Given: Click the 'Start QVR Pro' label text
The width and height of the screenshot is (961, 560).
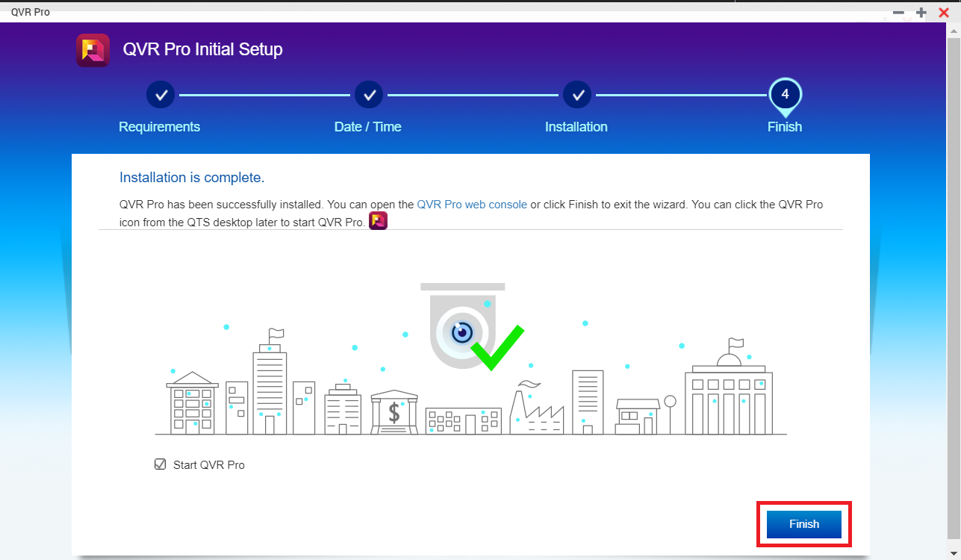Looking at the screenshot, I should click(209, 464).
